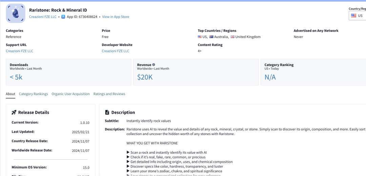
Task: Click the Category Ranking N/A value
Action: (x=270, y=77)
